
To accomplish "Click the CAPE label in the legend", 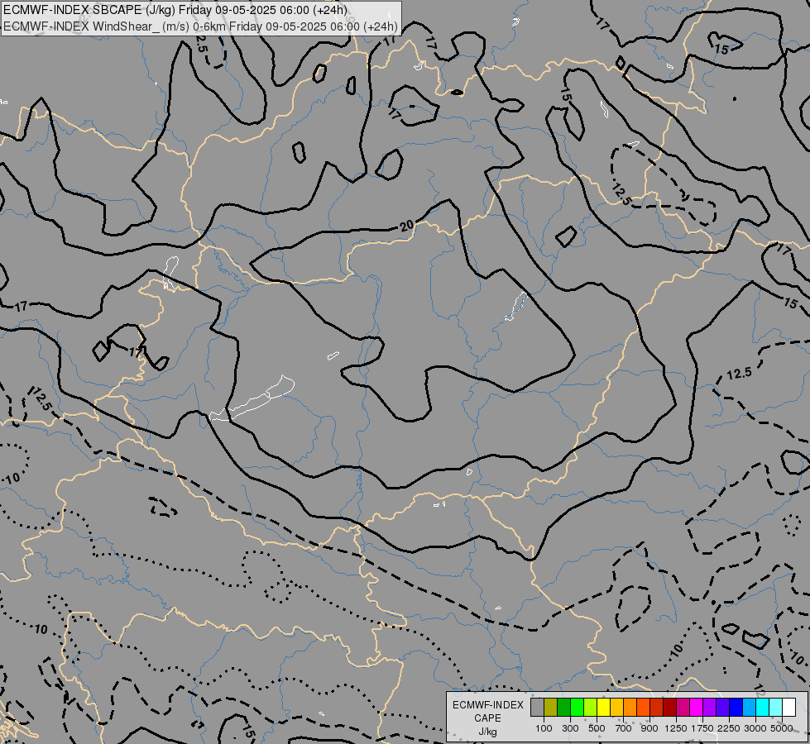I will point(487,718).
